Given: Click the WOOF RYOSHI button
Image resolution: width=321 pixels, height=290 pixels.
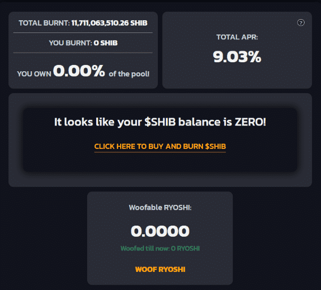Looking at the screenshot, I should pos(160,269).
